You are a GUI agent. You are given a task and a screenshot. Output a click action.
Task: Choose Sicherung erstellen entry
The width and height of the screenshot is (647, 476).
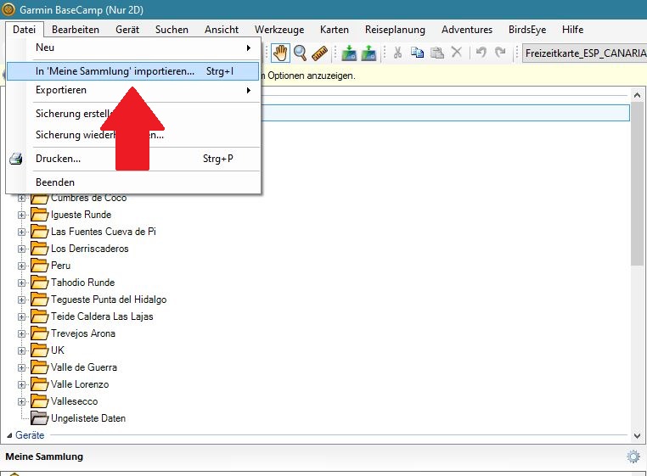pos(133,114)
